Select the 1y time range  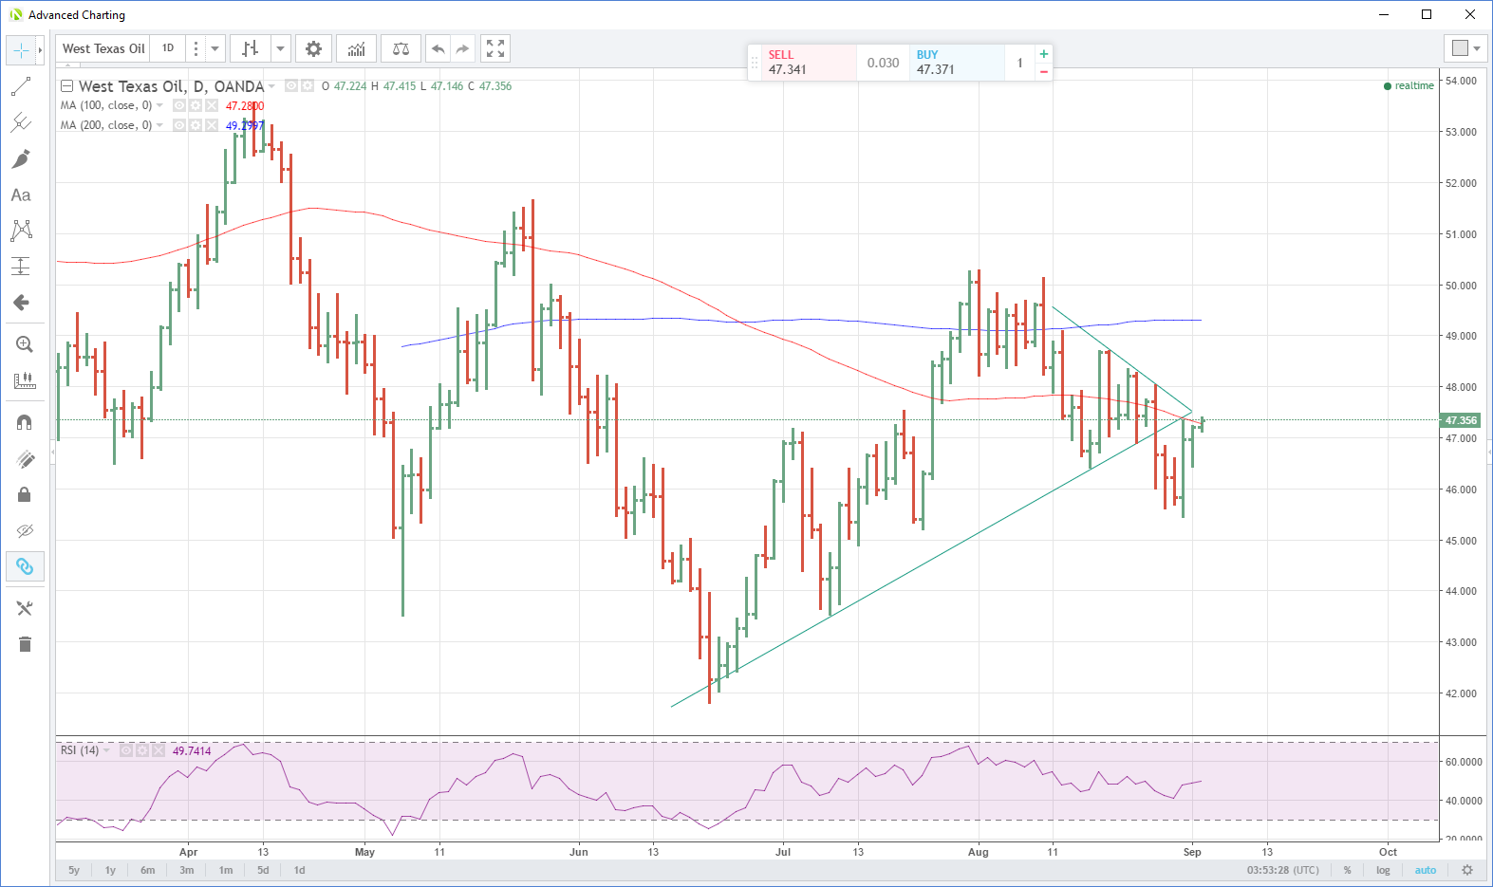coord(110,870)
